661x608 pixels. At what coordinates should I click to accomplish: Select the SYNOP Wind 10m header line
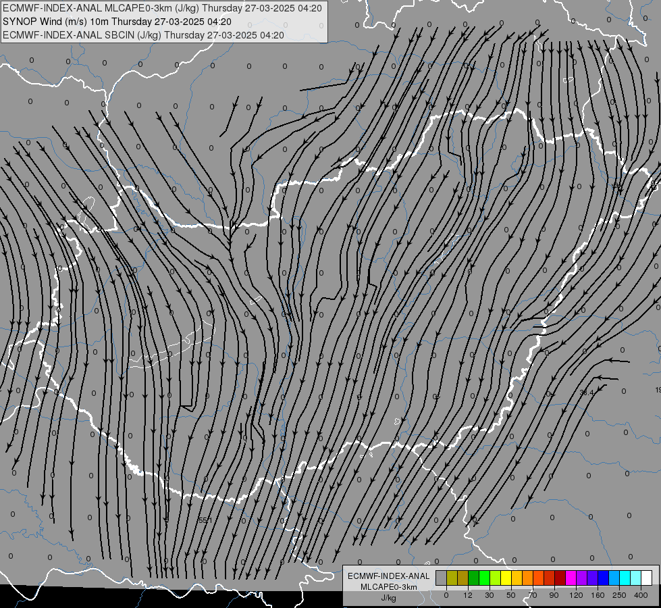tap(117, 22)
